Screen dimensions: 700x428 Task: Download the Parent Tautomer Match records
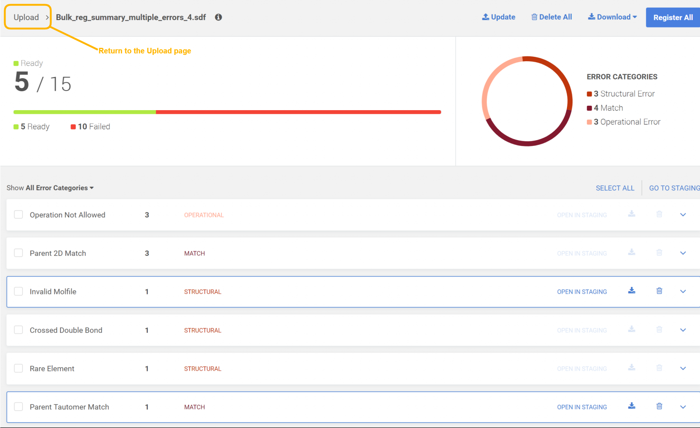632,406
